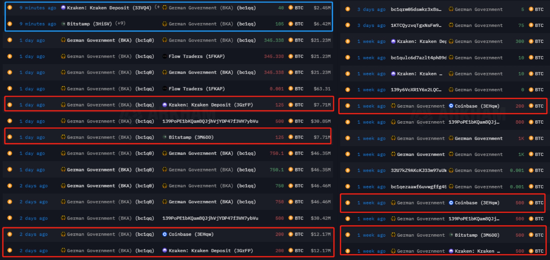550x260 pixels.
Task: Click BTC token icon in the 300 BTC row
Action: [531, 41]
